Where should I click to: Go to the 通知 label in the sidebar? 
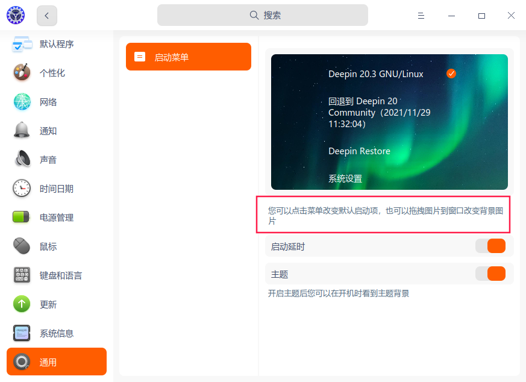click(x=48, y=131)
